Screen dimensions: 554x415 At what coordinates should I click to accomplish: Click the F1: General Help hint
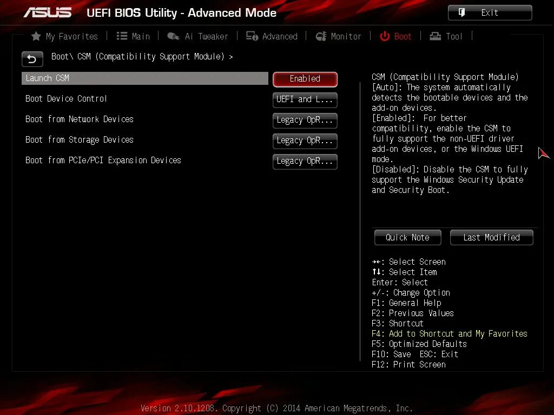406,303
